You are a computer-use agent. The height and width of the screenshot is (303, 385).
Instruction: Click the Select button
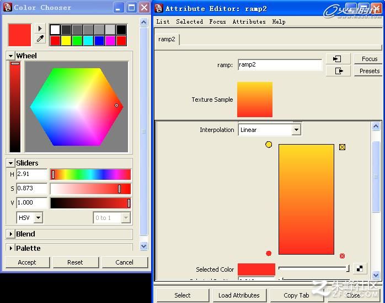tap(183, 295)
